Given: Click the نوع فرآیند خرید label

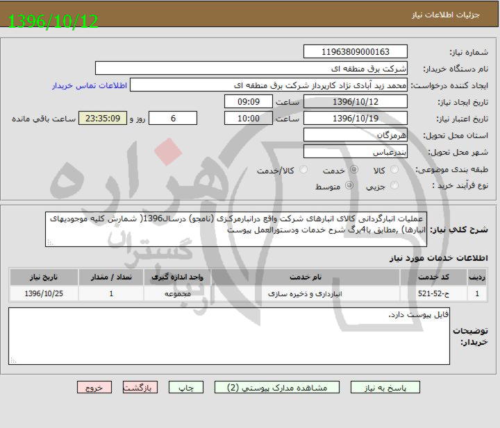Looking at the screenshot, I should point(460,185).
